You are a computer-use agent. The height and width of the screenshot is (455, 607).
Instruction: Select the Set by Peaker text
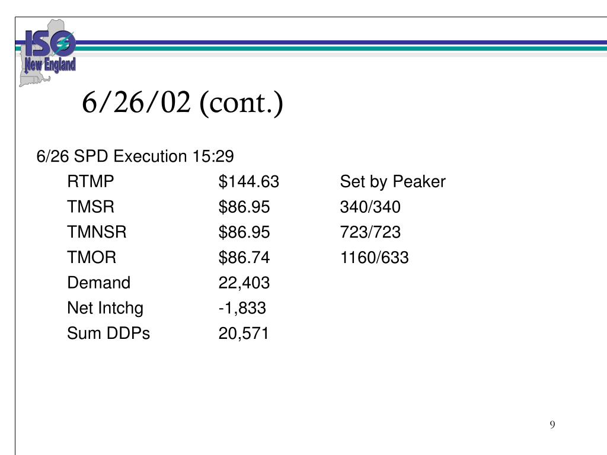tap(392, 182)
